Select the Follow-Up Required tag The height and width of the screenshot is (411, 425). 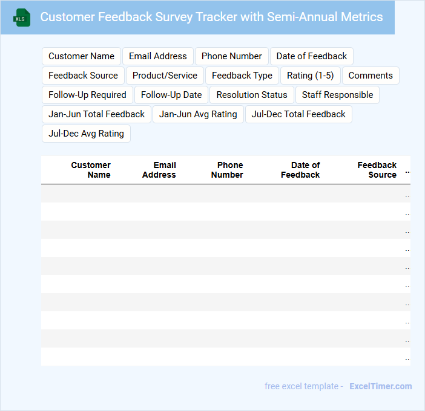click(87, 95)
